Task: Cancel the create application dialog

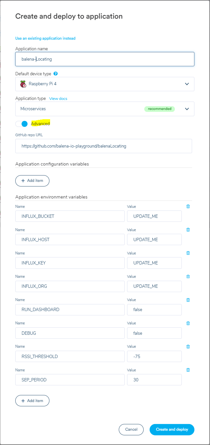Action: point(131,430)
